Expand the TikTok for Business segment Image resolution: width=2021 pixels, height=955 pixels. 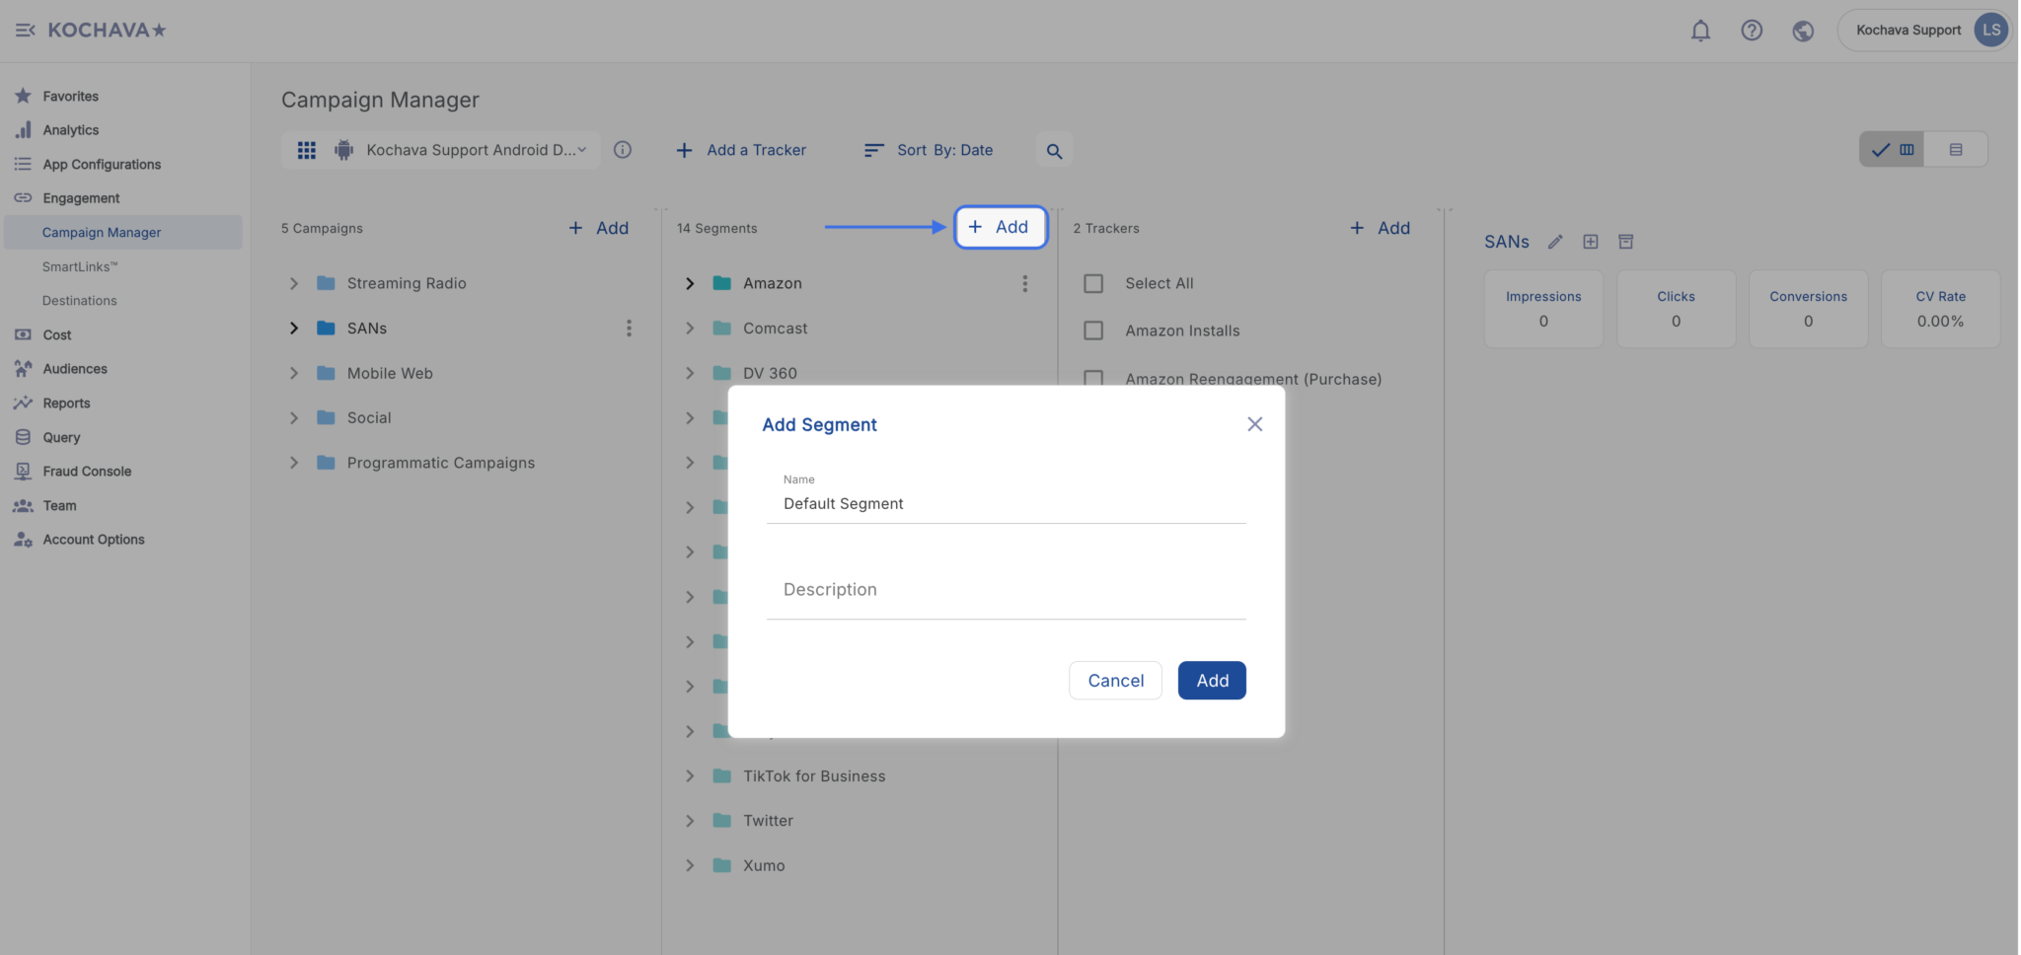(x=690, y=776)
